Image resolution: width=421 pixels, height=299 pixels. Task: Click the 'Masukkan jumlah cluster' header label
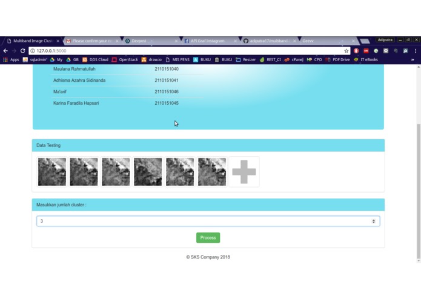click(61, 205)
